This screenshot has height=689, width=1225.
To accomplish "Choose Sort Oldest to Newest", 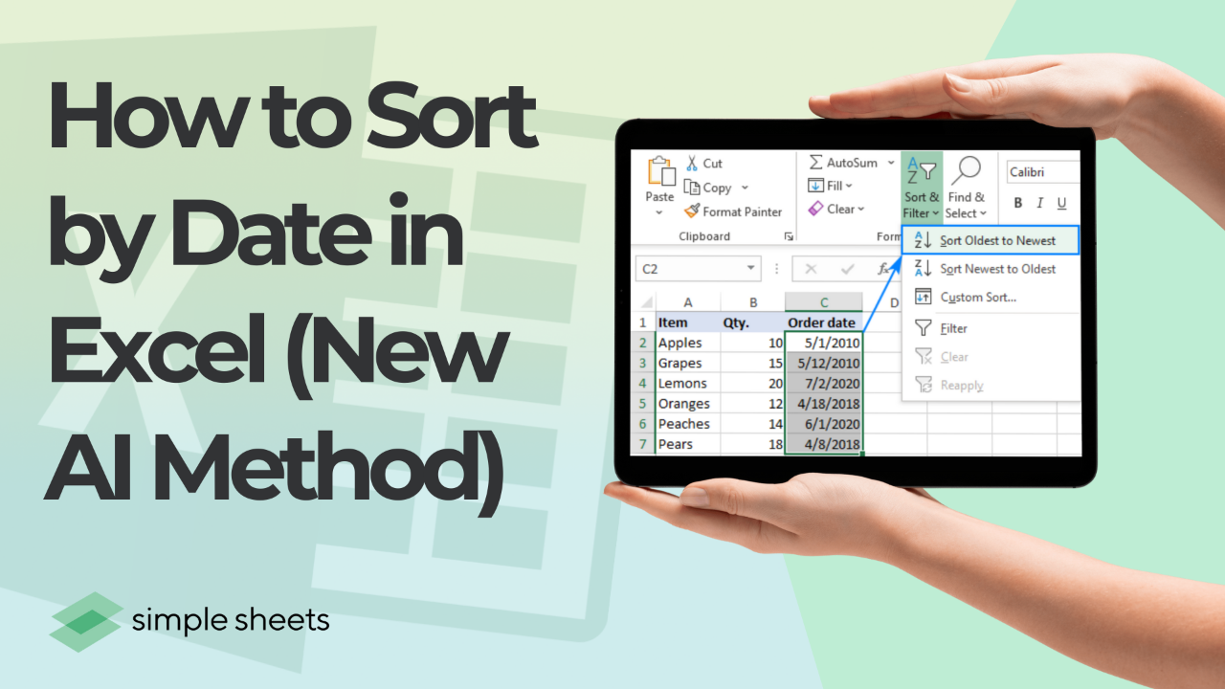I will (x=991, y=240).
